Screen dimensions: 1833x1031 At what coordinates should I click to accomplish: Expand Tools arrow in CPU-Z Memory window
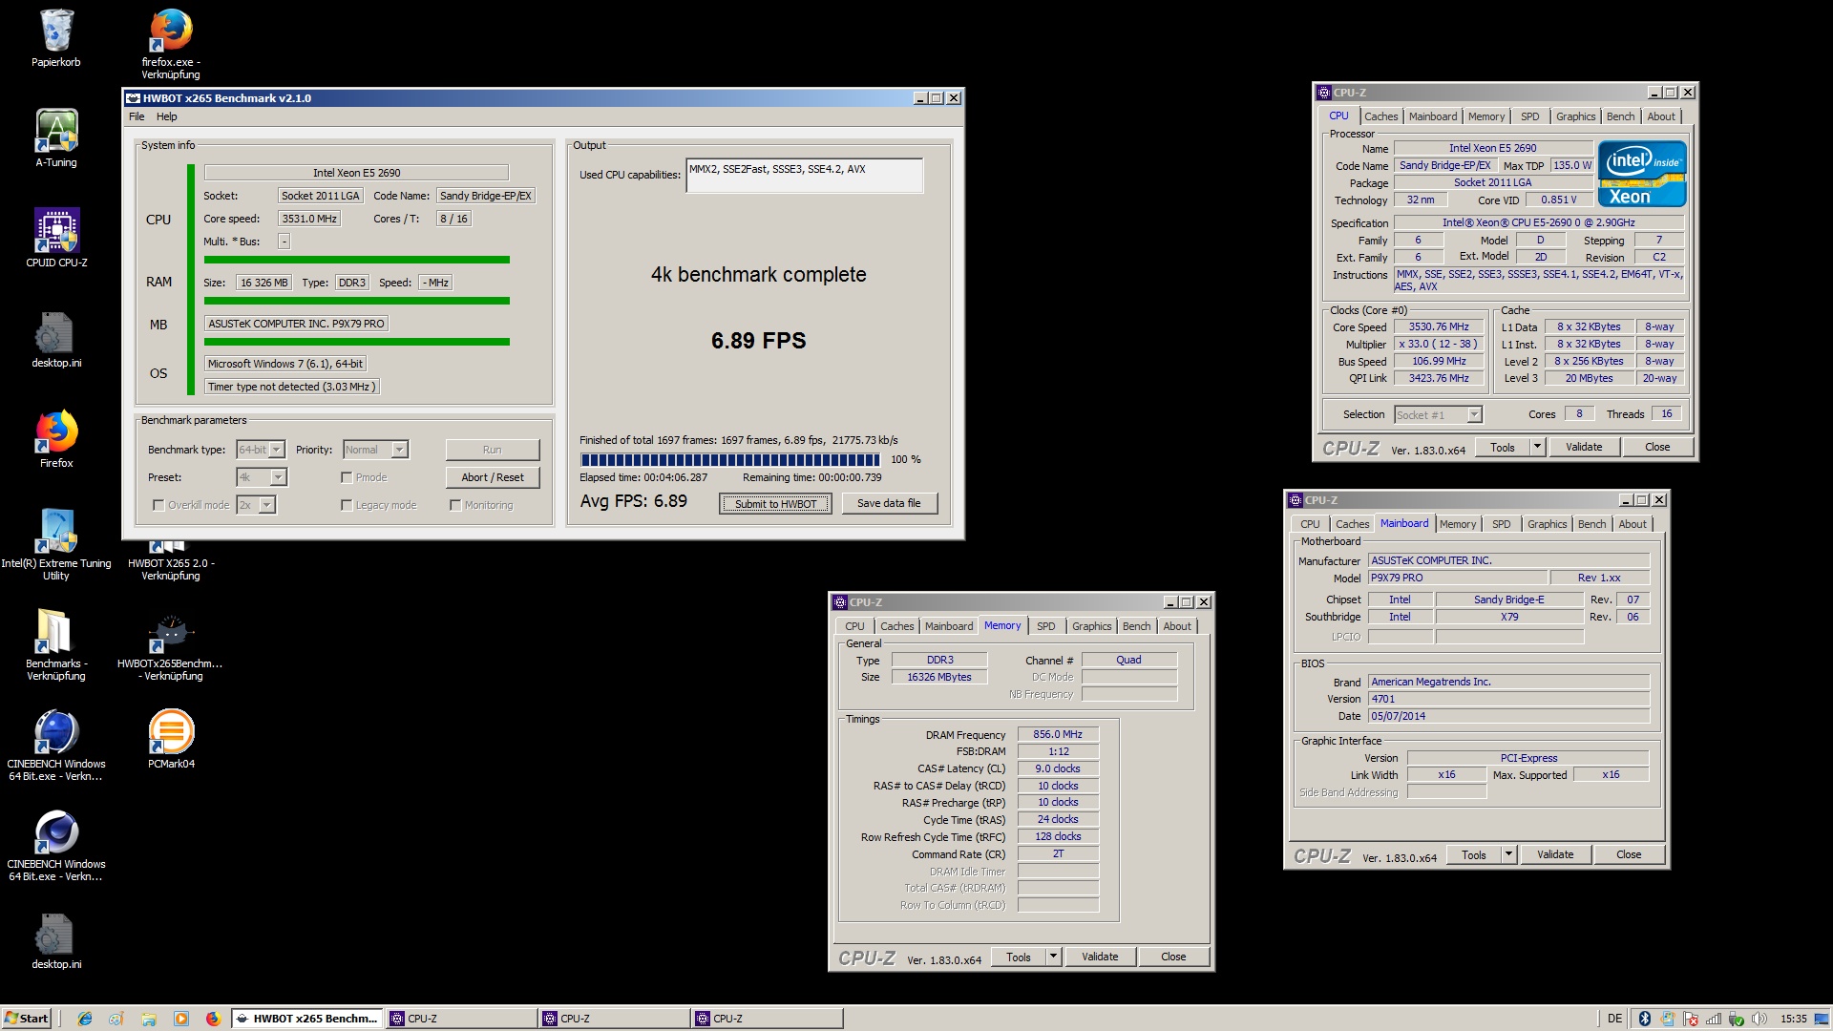point(1052,957)
